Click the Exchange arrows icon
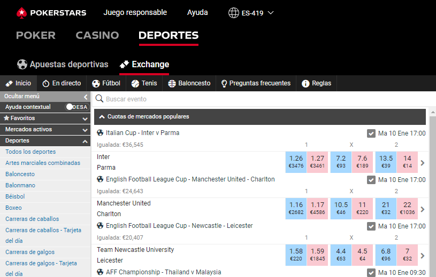 [124, 65]
